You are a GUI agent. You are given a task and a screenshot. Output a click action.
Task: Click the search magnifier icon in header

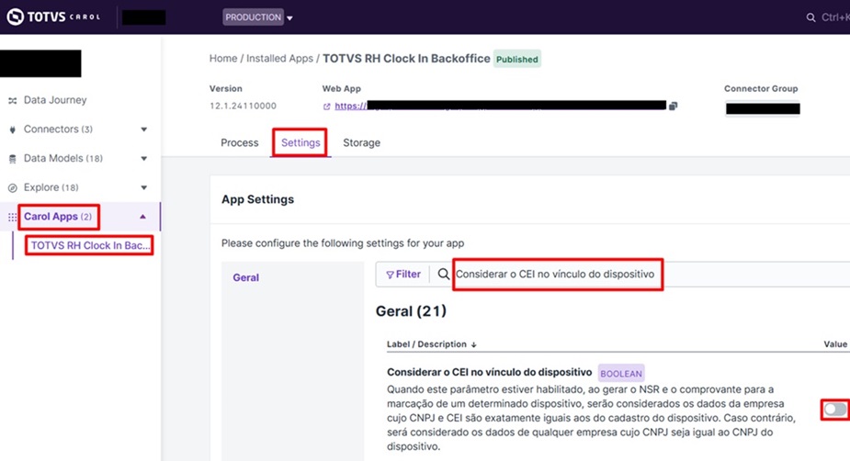coord(810,17)
